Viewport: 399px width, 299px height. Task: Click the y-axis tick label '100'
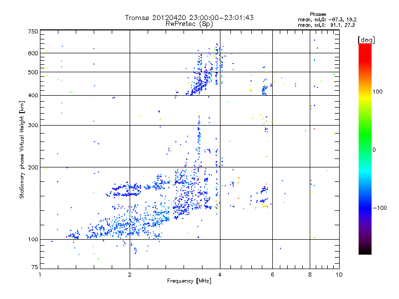(x=33, y=240)
